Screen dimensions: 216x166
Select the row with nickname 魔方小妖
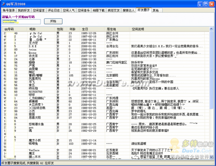(36, 139)
